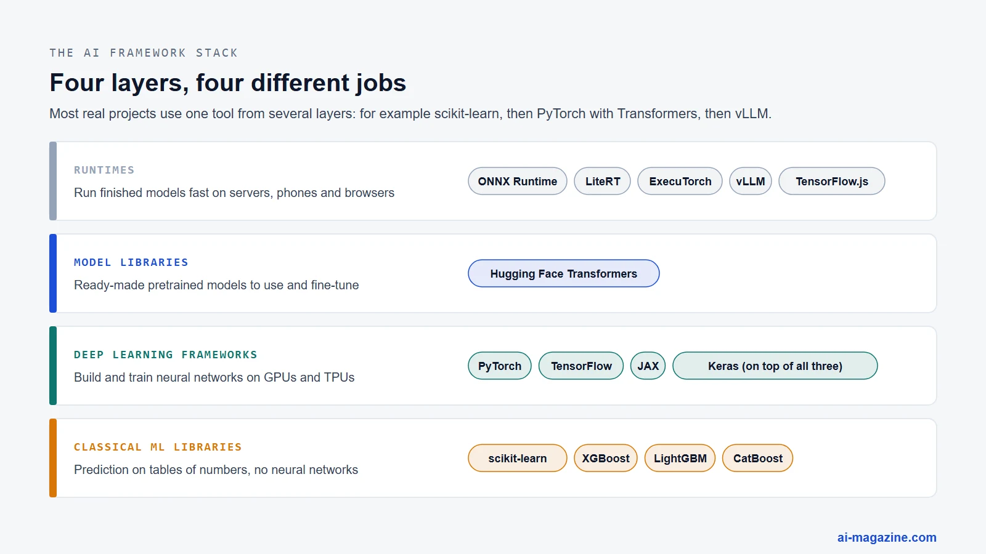Click the subtitle starting Most real projects
This screenshot has width=986, height=554.
tap(410, 114)
